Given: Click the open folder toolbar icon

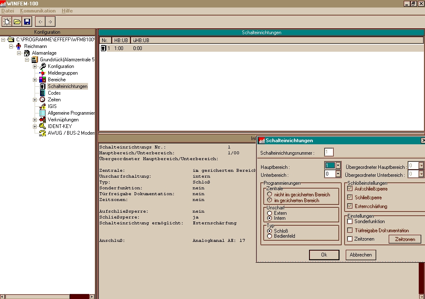Looking at the screenshot, I should coord(17,21).
